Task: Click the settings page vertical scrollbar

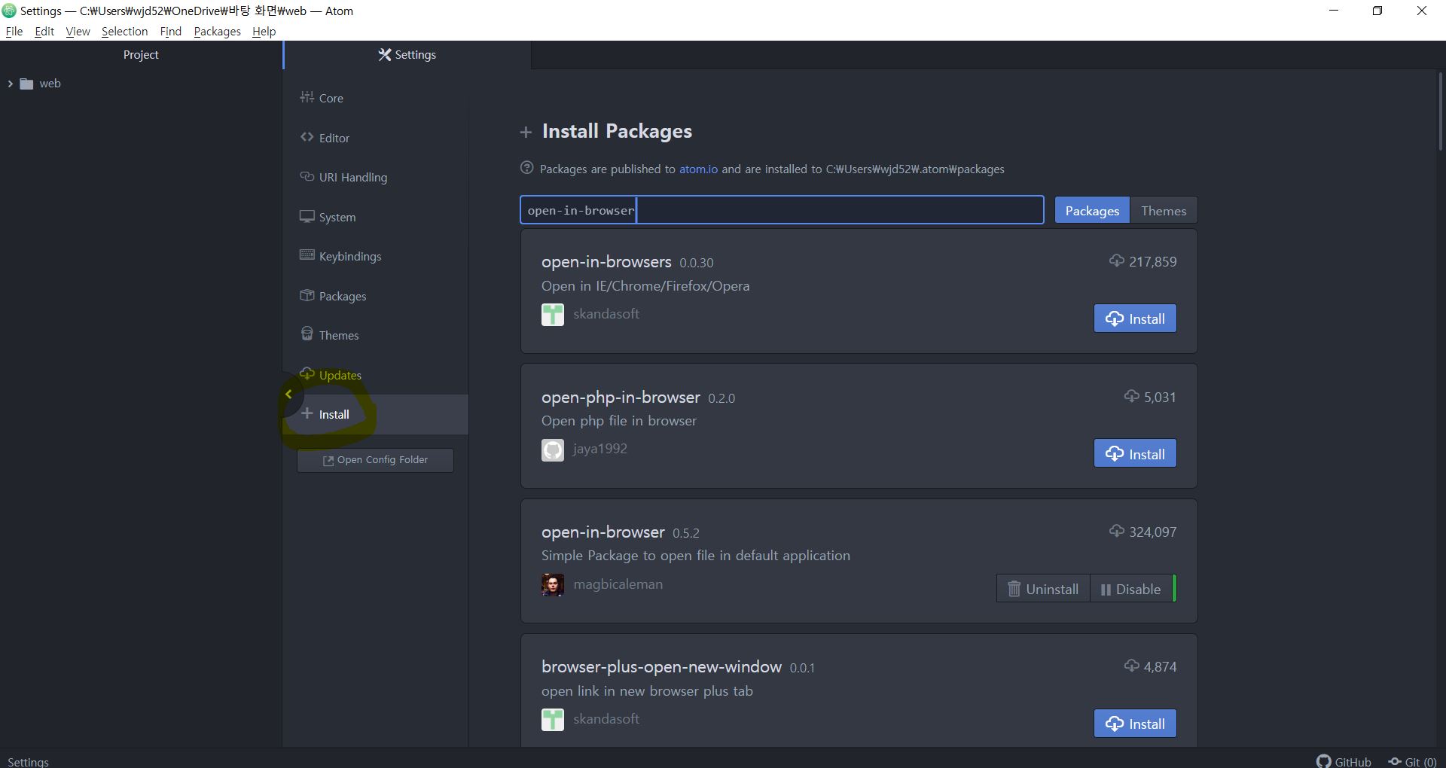Action: 1440,111
